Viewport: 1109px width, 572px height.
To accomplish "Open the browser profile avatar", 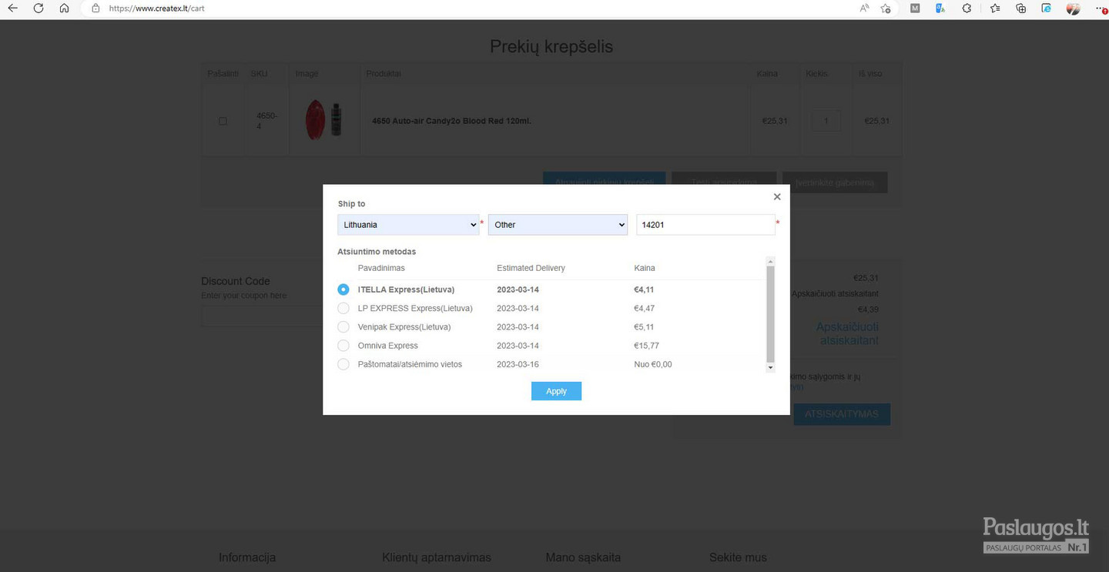I will click(1073, 8).
